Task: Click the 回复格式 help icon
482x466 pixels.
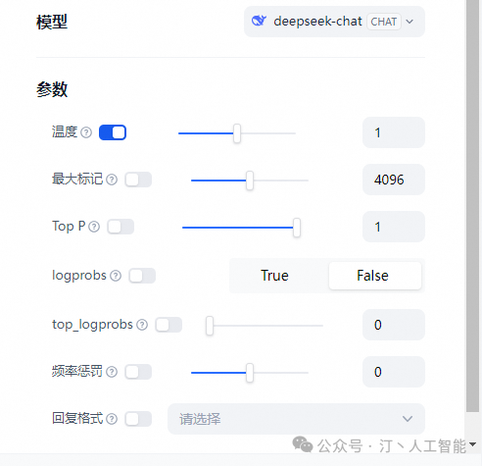Action: (112, 419)
